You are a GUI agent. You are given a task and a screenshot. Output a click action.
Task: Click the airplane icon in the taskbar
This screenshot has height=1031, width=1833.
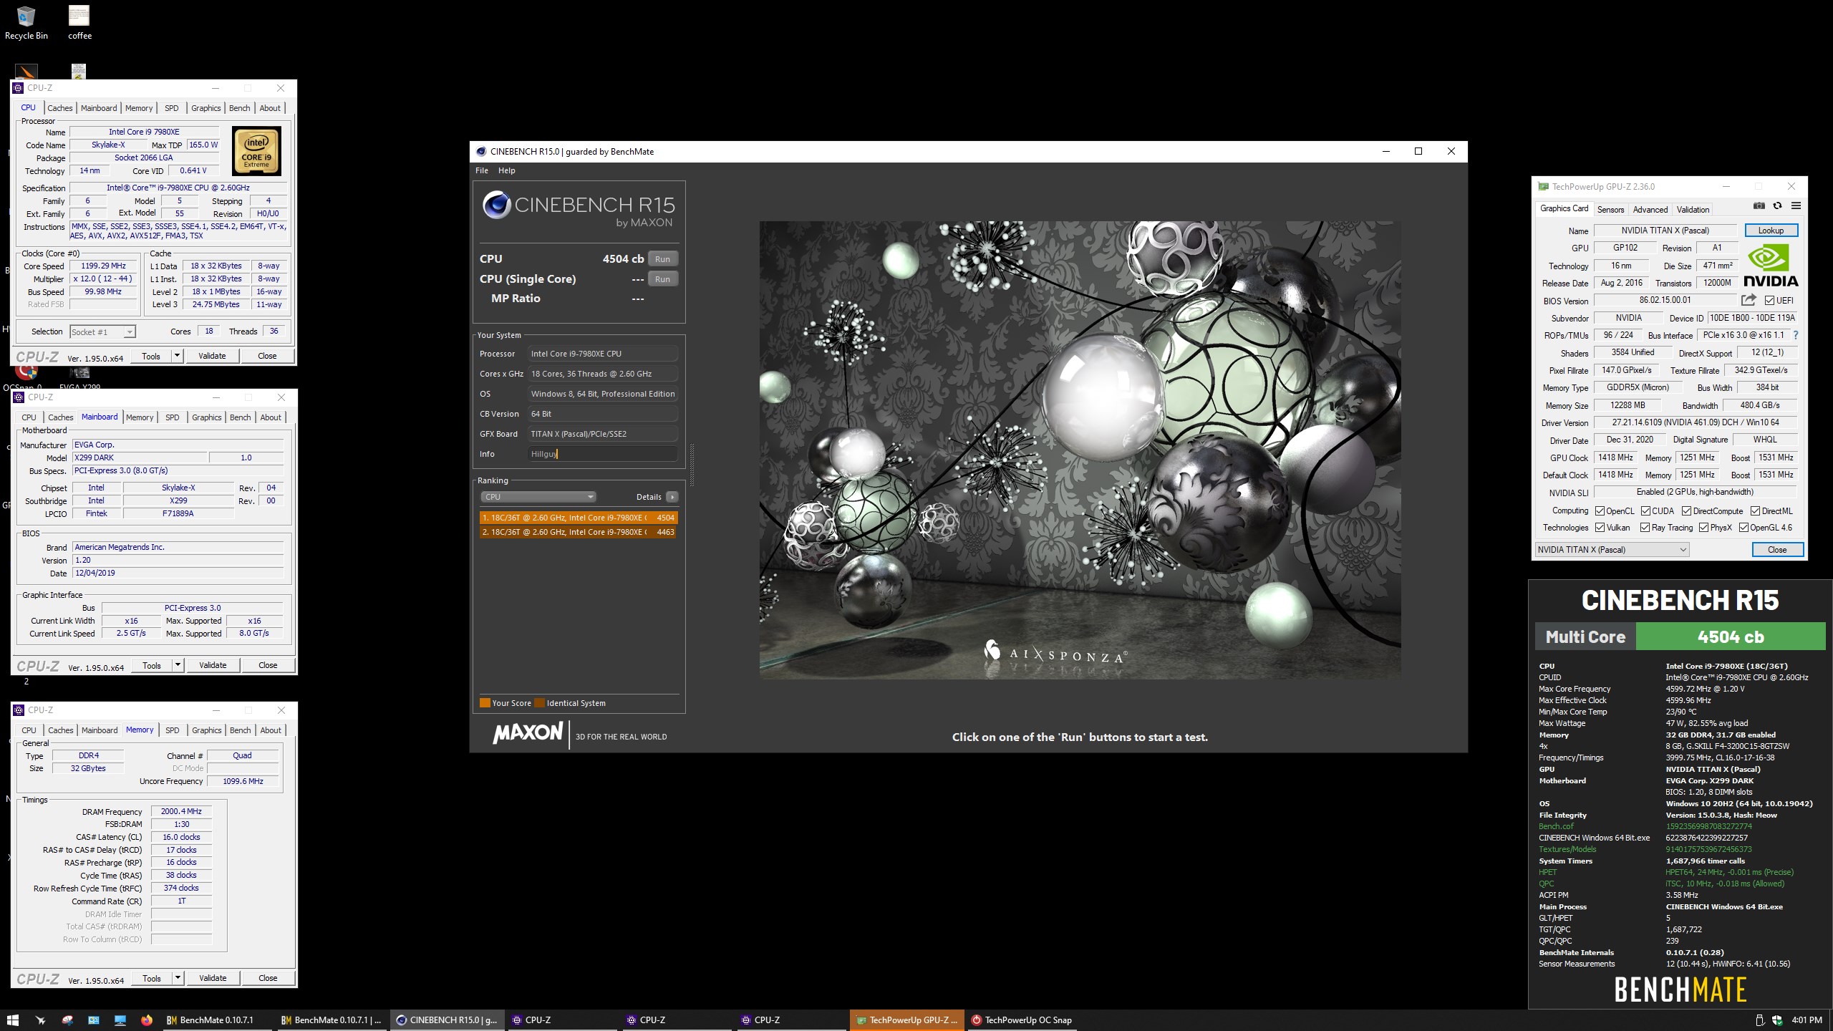pos(40,1020)
